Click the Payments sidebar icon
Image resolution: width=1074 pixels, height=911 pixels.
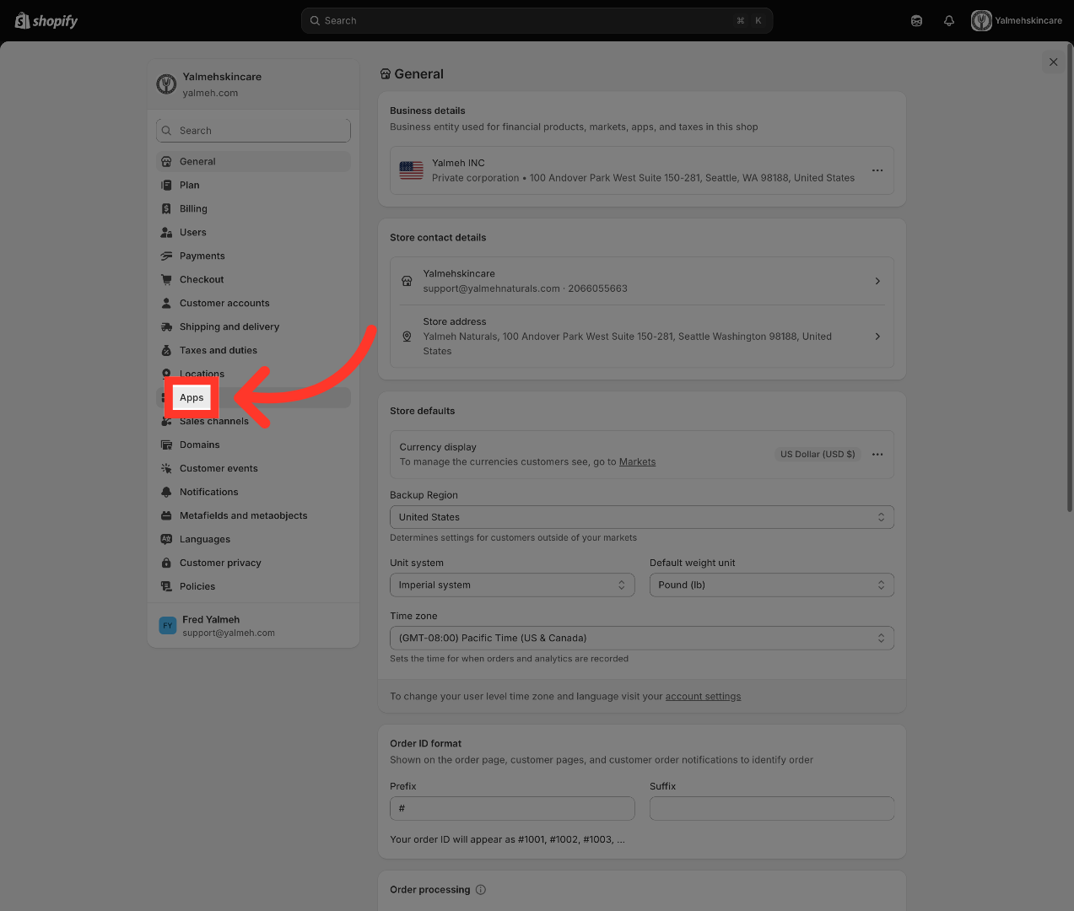(x=166, y=256)
